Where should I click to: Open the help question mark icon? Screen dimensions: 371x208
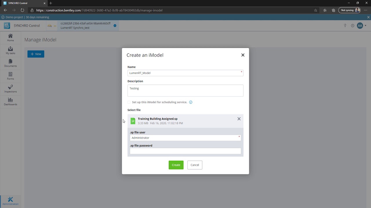pyautogui.click(x=352, y=26)
